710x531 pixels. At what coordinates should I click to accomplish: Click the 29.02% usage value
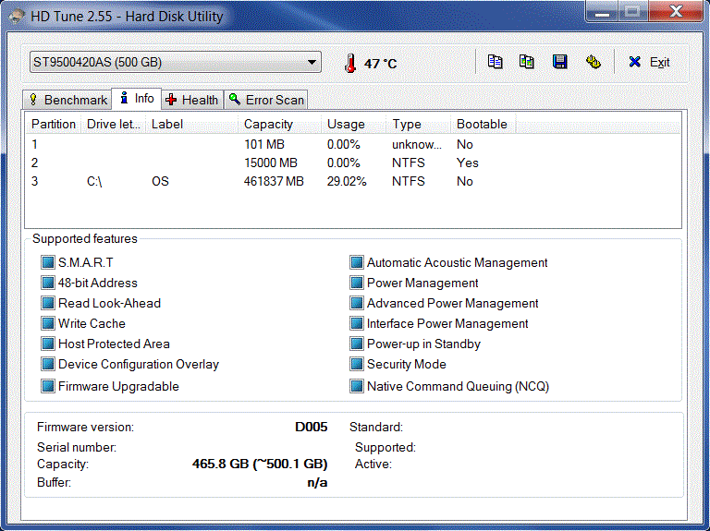click(347, 181)
